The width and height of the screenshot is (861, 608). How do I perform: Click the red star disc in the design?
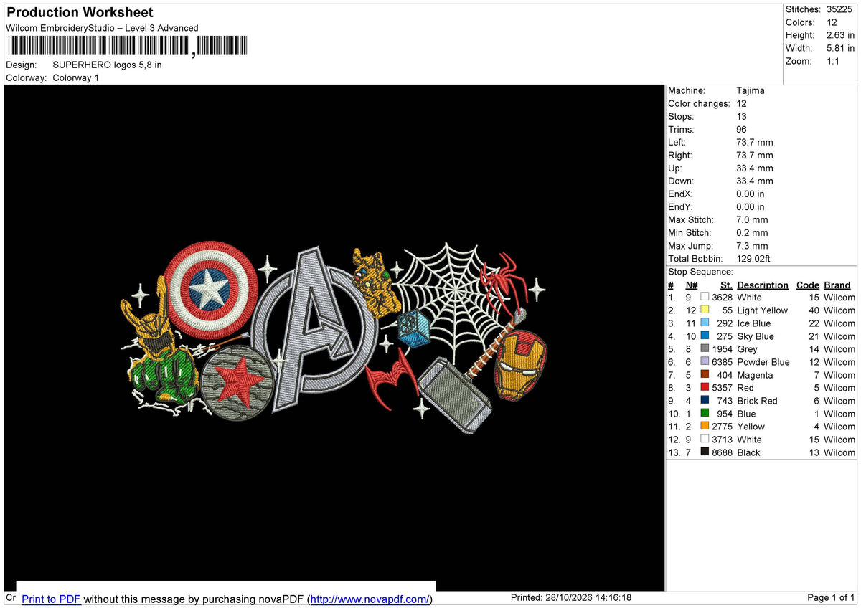(237, 384)
